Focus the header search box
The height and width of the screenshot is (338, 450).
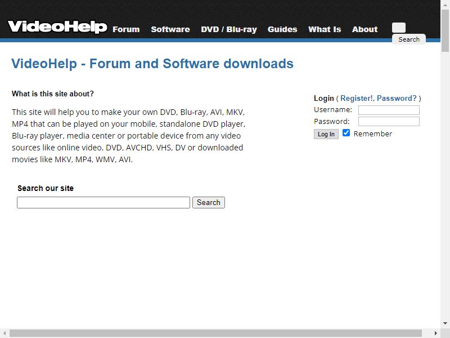(x=399, y=28)
